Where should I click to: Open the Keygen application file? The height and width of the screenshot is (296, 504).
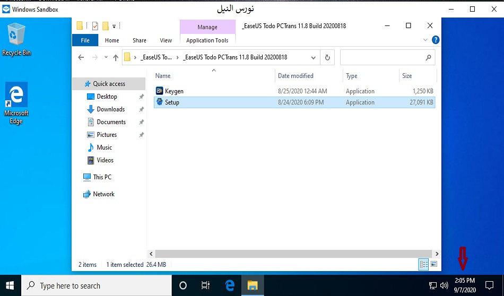point(174,91)
